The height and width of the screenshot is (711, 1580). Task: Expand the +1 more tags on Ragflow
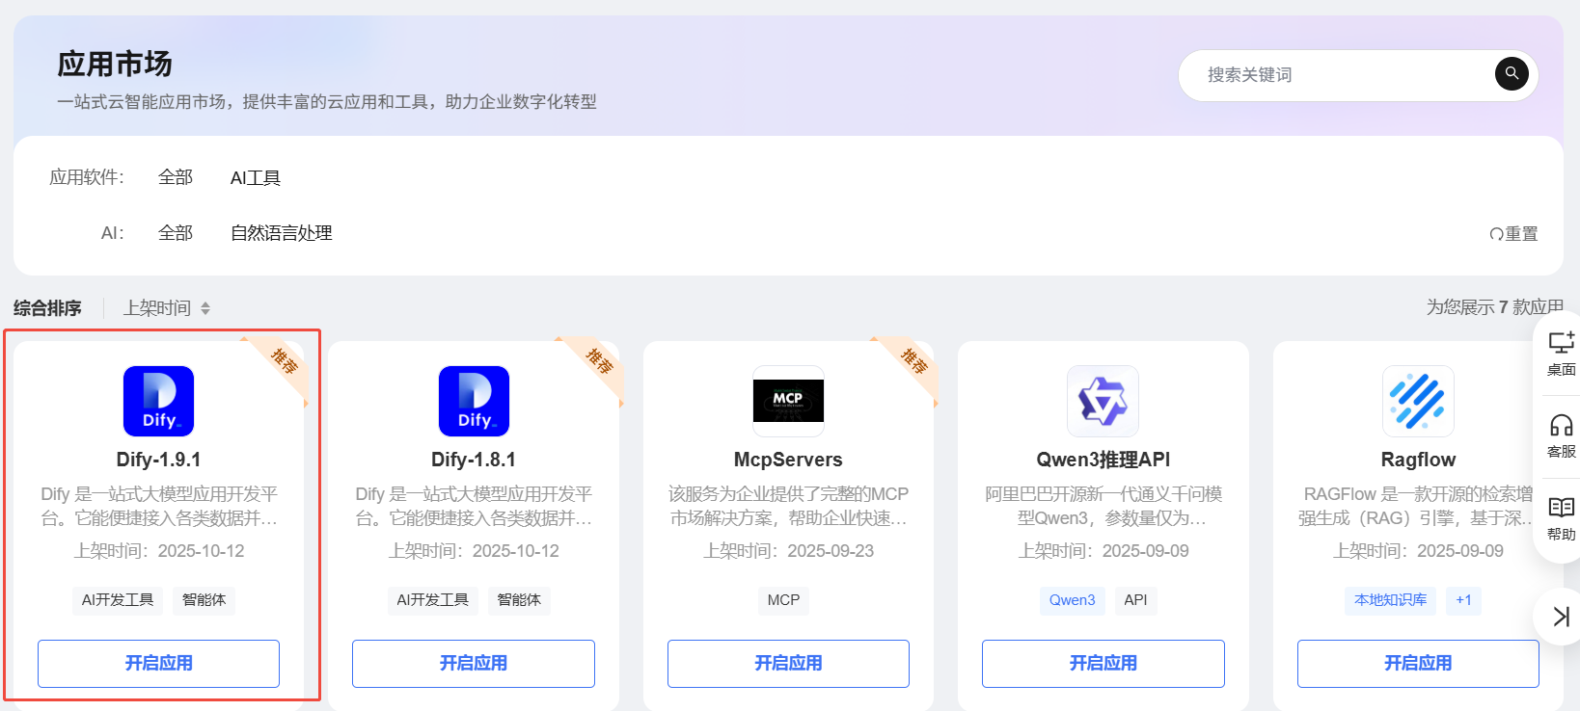[x=1464, y=600]
